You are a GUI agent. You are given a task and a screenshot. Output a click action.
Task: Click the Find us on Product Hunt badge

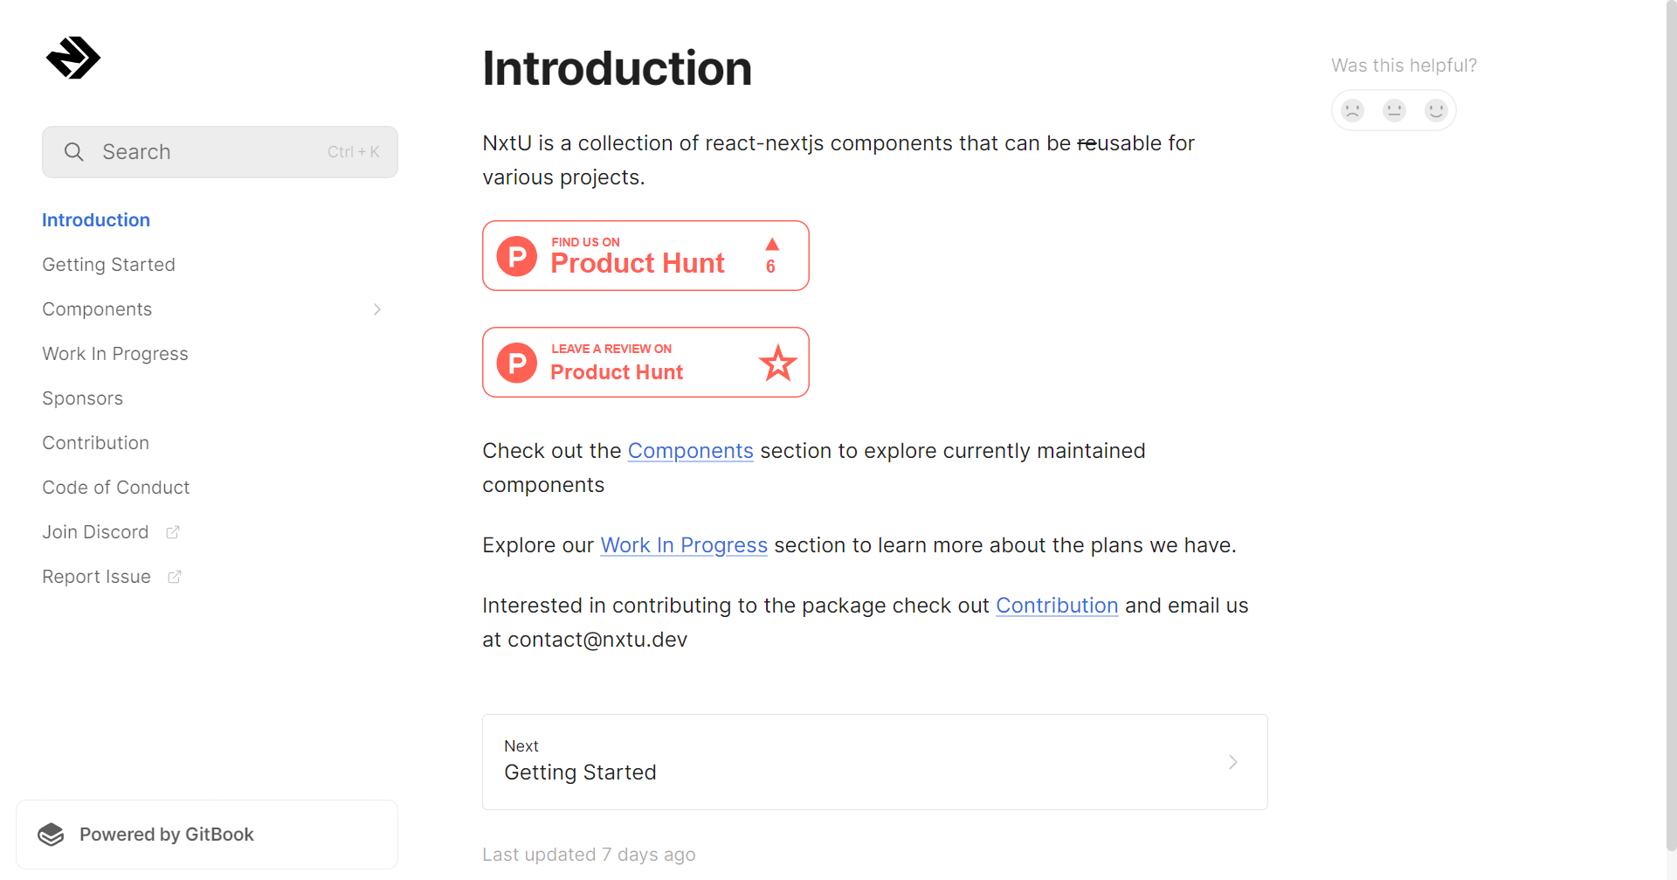click(645, 255)
